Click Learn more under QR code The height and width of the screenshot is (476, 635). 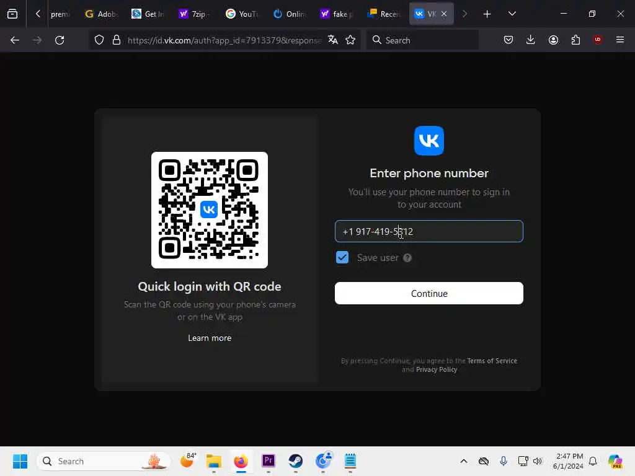point(210,338)
